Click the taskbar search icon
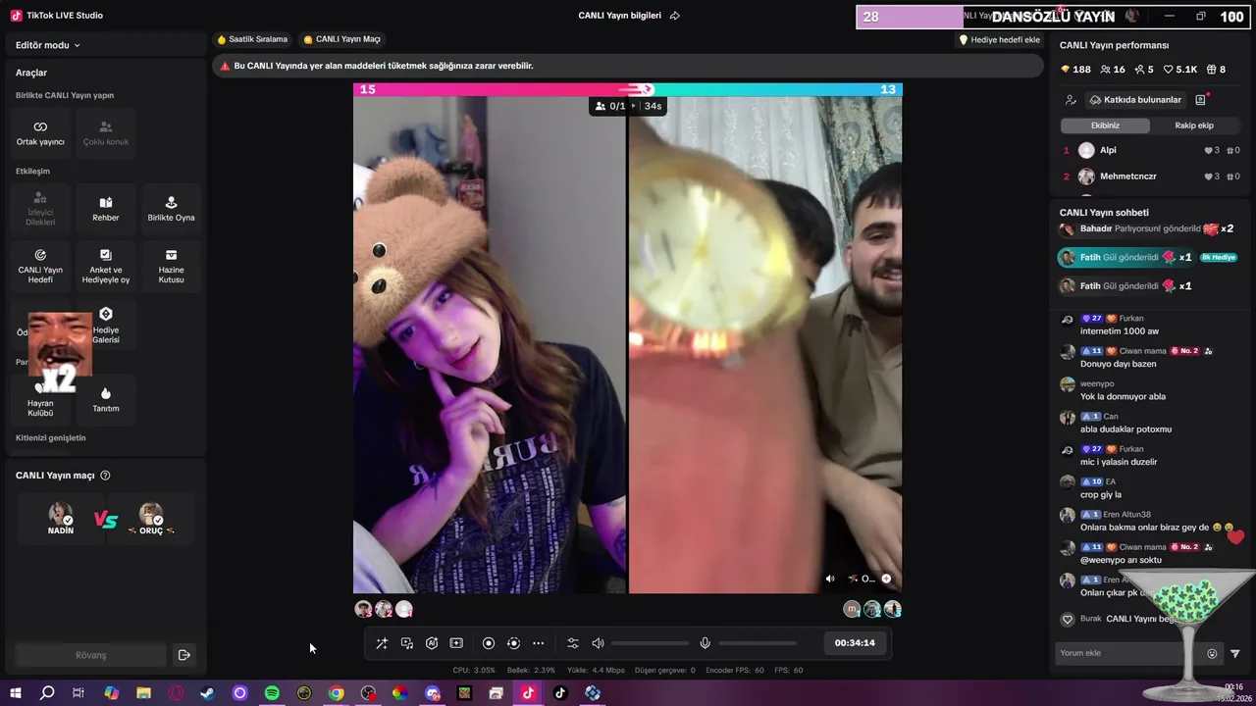This screenshot has width=1256, height=706. tap(47, 693)
